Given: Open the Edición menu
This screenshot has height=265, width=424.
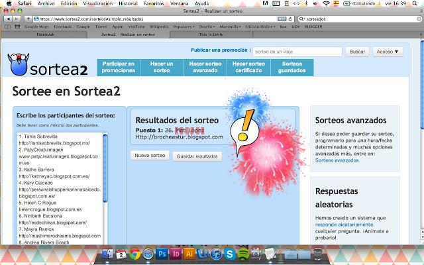Looking at the screenshot, I should 69,3.
